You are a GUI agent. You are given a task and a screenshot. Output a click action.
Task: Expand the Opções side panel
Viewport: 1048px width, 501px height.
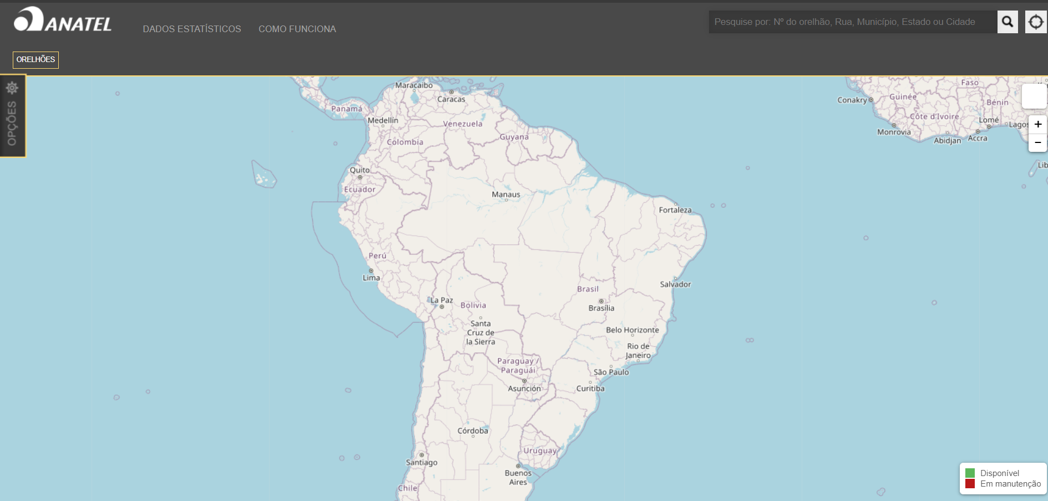[12, 116]
